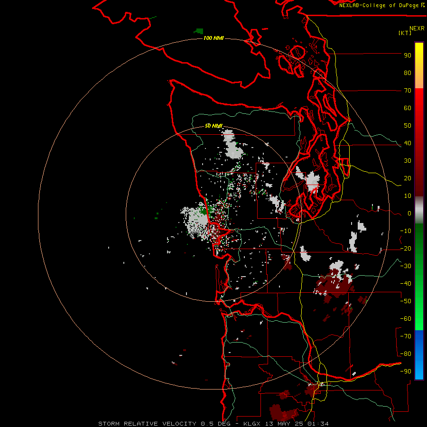
Task: Click the -70 value on the velocity scale
Action: point(406,336)
